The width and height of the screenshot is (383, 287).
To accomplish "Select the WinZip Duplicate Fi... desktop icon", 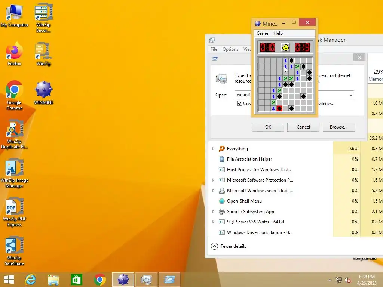I will coord(14,135).
